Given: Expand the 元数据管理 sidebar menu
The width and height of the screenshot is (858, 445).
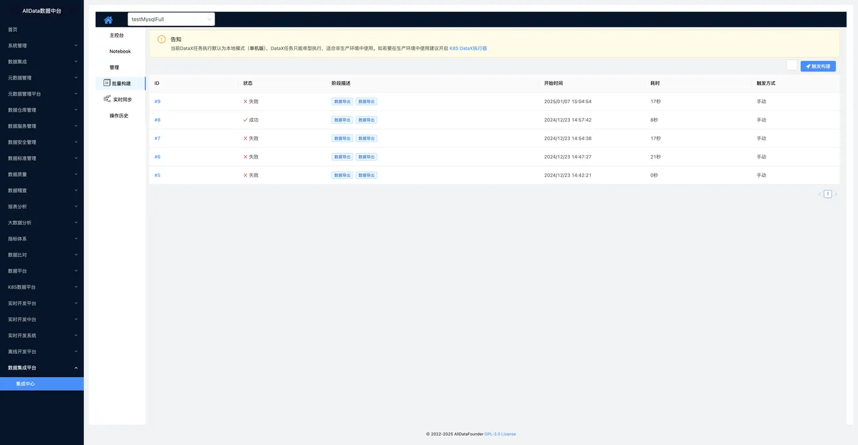Looking at the screenshot, I should [42, 78].
